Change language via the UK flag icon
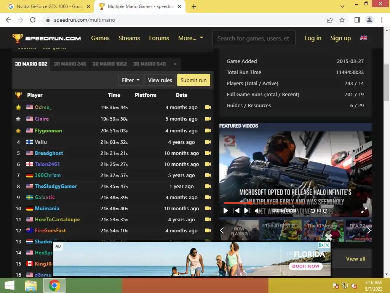The image size is (390, 293). (x=364, y=38)
